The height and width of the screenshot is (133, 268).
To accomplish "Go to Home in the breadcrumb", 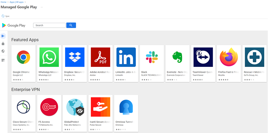I will point(3,2).
